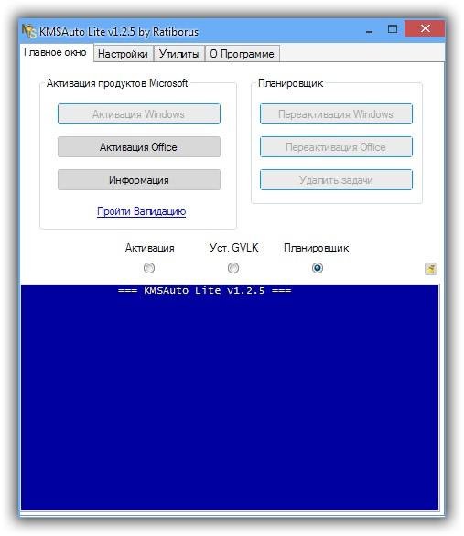The height and width of the screenshot is (536, 464).
Task: Click the Информация button
Action: pyautogui.click(x=139, y=180)
